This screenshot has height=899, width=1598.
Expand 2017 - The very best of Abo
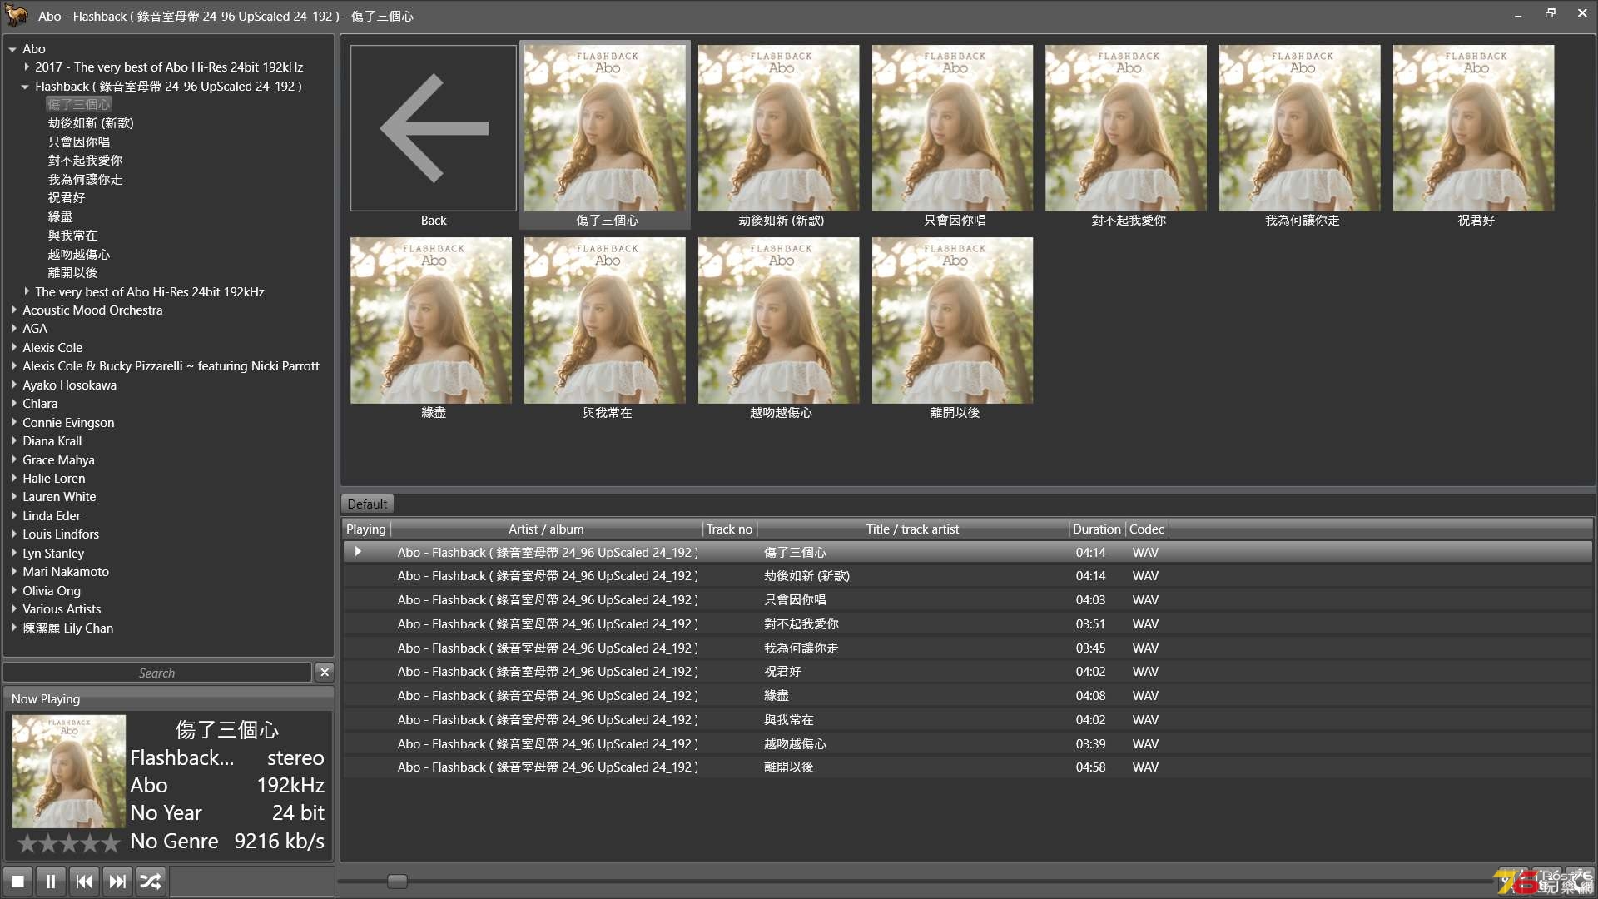click(27, 67)
